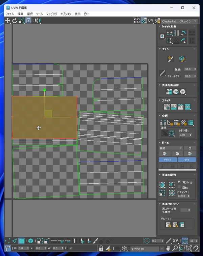Click the Zoom magnifier tool

pyautogui.click(x=175, y=248)
